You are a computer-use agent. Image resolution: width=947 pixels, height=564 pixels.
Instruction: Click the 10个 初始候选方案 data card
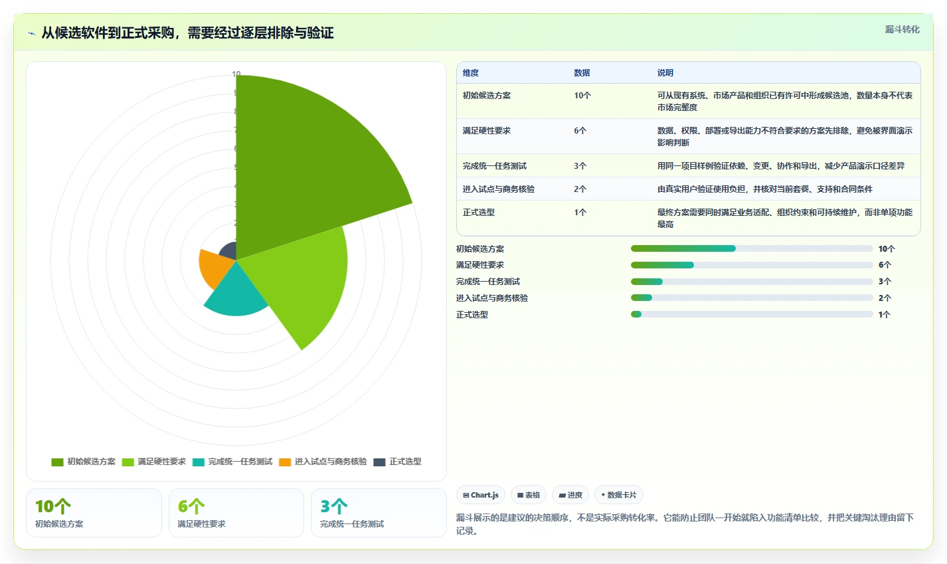94,513
